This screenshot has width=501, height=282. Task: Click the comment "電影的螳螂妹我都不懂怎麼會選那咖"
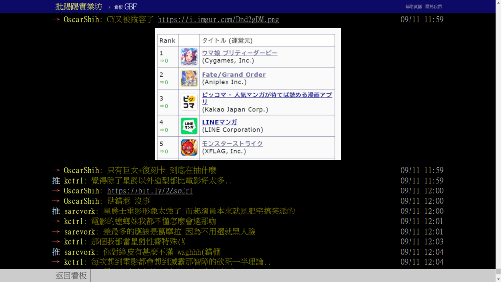click(154, 222)
